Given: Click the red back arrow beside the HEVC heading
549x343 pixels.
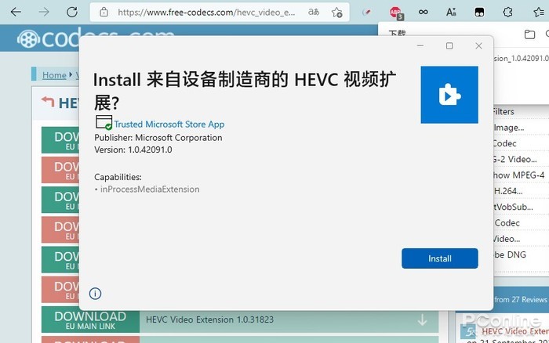Looking at the screenshot, I should [48, 102].
